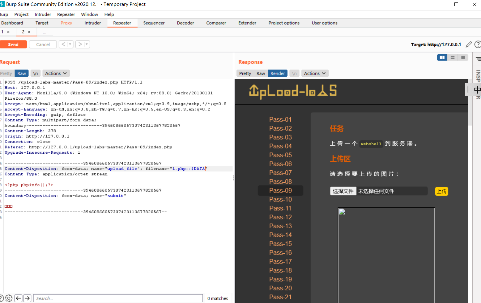
Task: Switch to combined tab layout view
Action: tap(463, 57)
